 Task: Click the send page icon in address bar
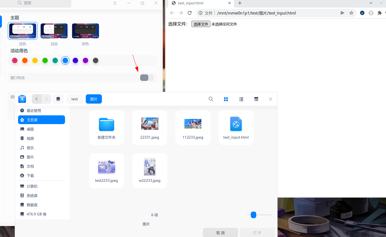pyautogui.click(x=342, y=13)
